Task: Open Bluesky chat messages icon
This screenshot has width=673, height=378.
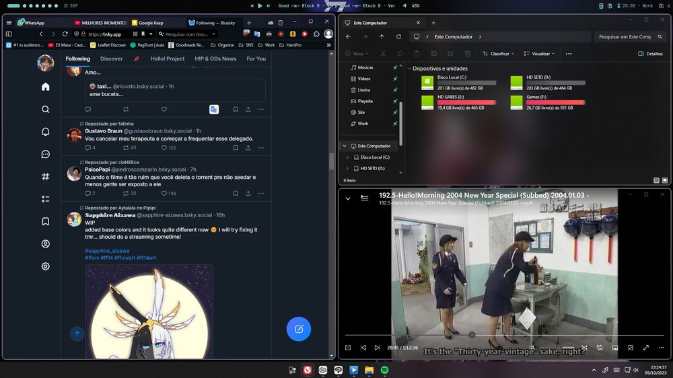Action: point(46,154)
